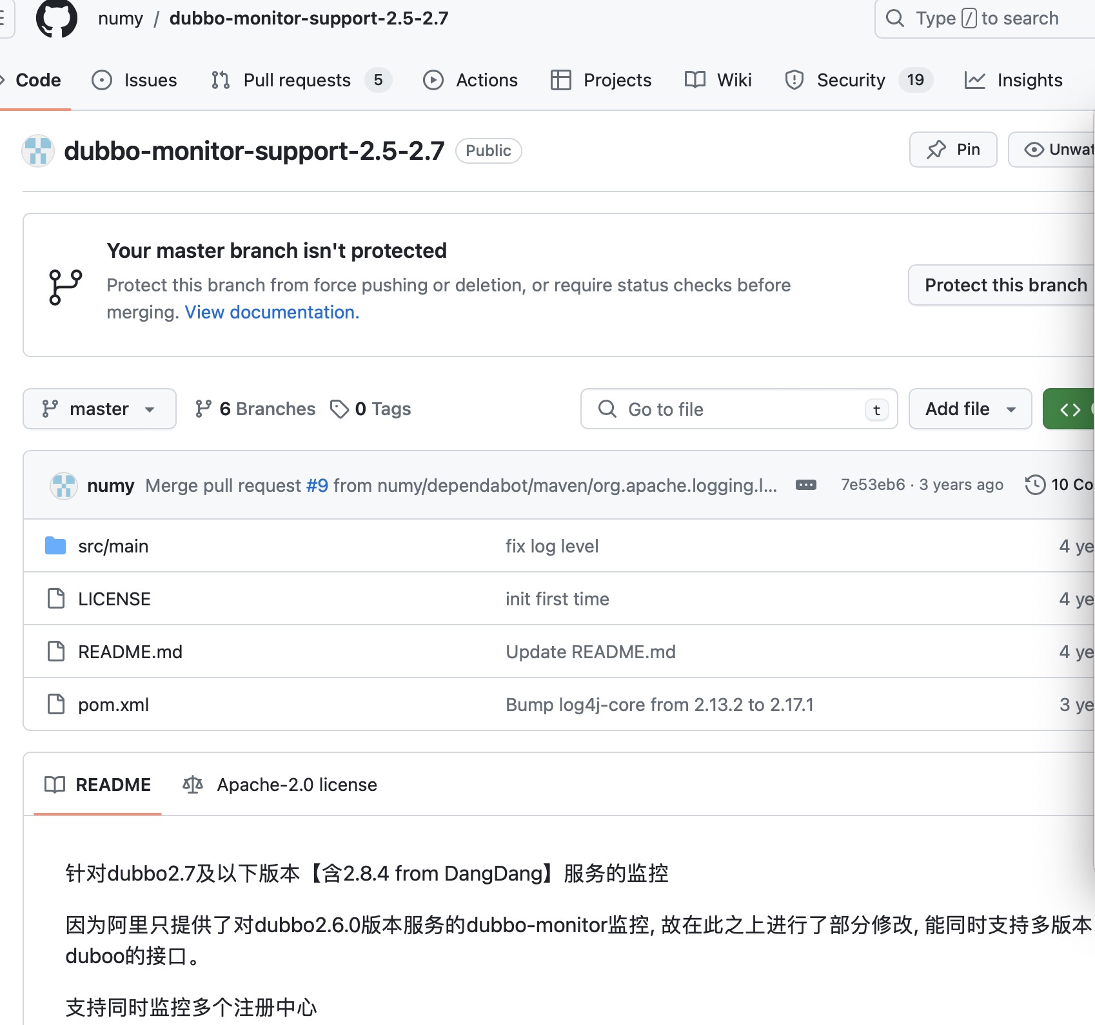Click the tag icon beside 0 Tags
1095x1025 pixels.
tap(339, 409)
